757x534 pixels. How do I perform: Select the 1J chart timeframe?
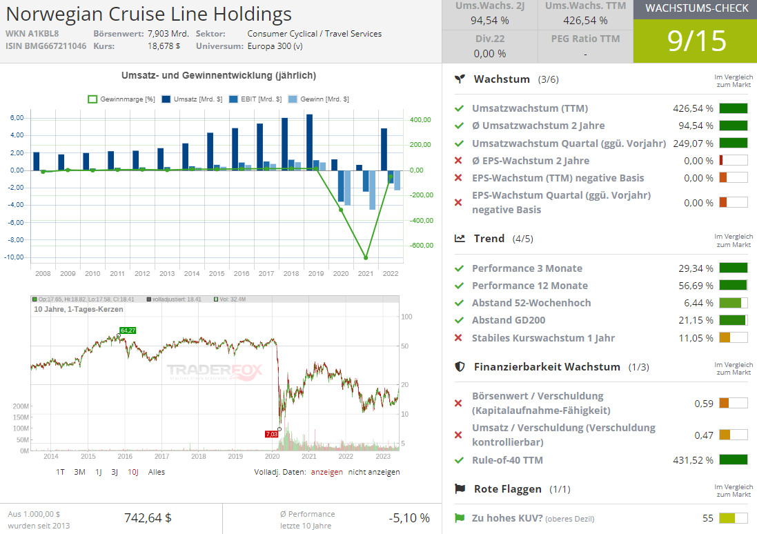[x=99, y=472]
